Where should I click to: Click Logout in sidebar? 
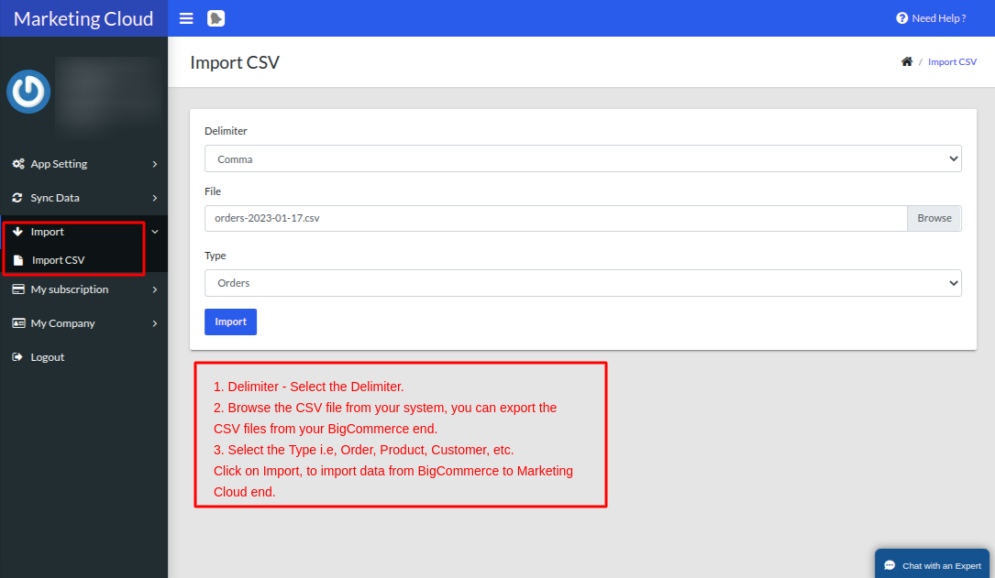click(83, 357)
